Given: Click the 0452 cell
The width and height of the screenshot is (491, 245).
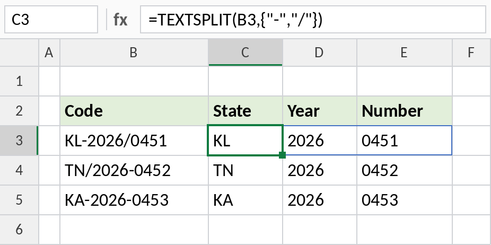Looking at the screenshot, I should 405,170.
